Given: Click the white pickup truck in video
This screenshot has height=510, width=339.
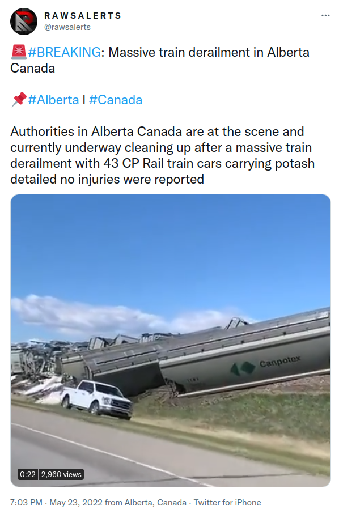Looking at the screenshot, I should pyautogui.click(x=96, y=399).
